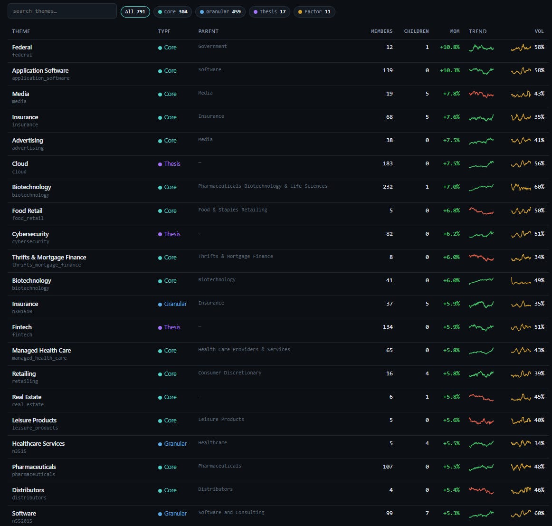This screenshot has width=552, height=526.
Task: Sort by the PARENT column header
Action: point(209,31)
